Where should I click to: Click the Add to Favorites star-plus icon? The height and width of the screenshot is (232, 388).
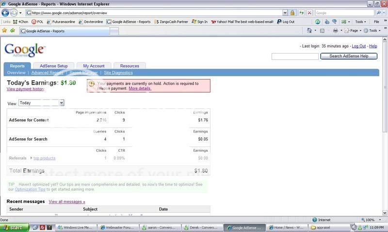pos(13,30)
